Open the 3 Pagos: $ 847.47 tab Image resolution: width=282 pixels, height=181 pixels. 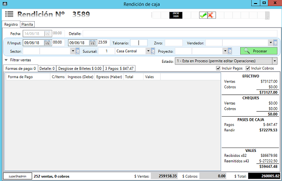point(119,68)
